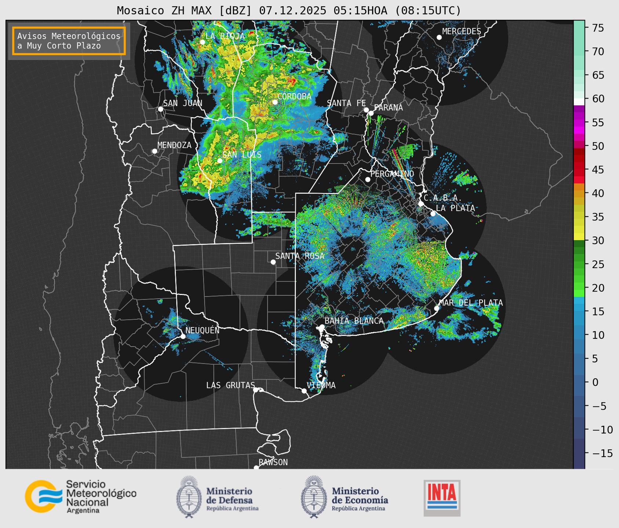
Task: Select the SAN JUAN city label
Action: coord(182,103)
